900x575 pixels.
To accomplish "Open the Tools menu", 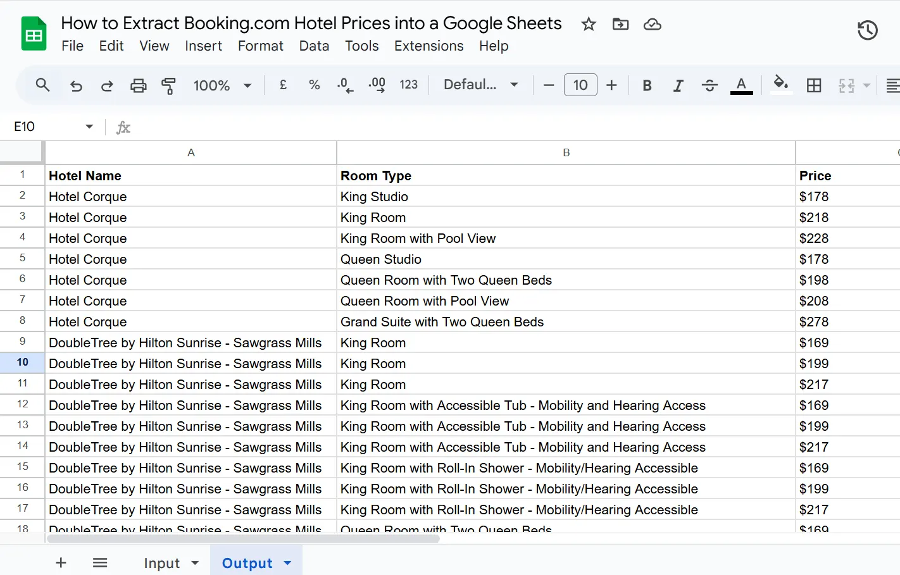I will click(361, 46).
